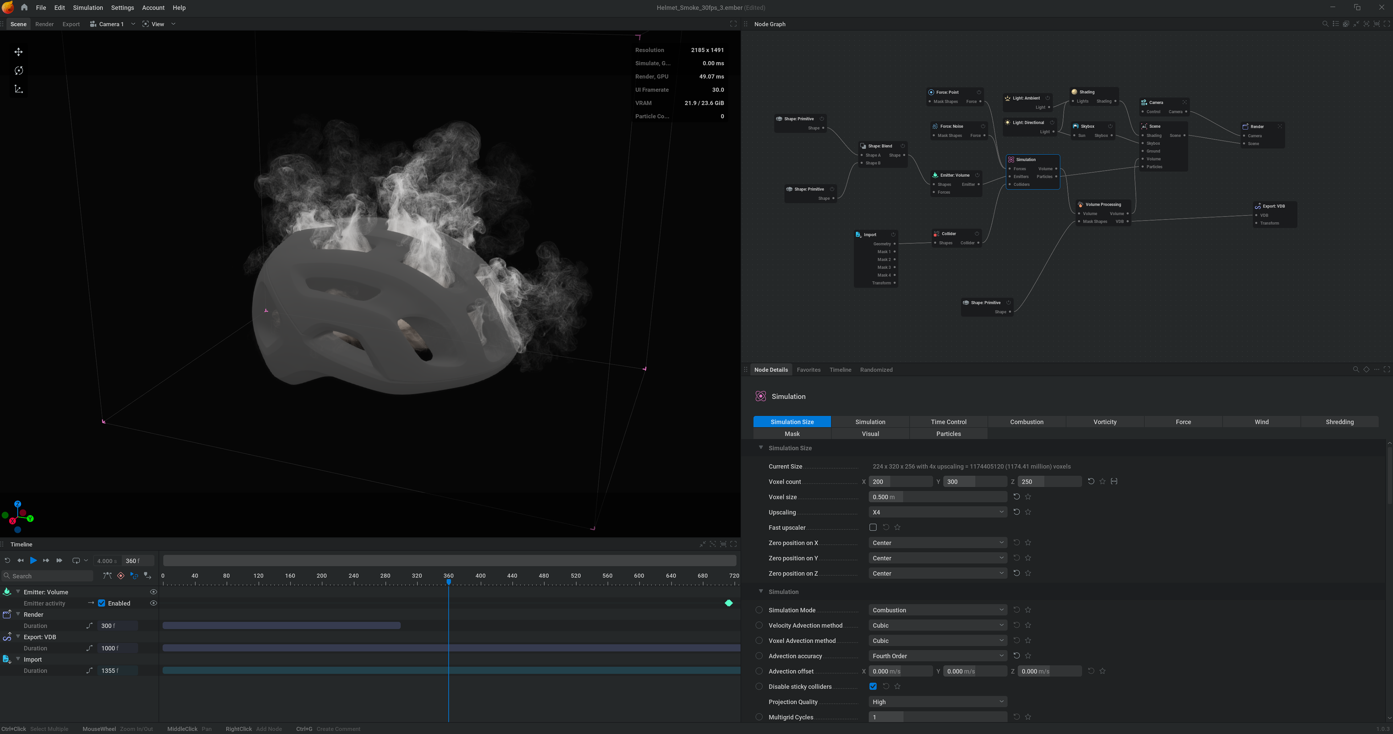Collapse the Simulation Size section

[761, 448]
